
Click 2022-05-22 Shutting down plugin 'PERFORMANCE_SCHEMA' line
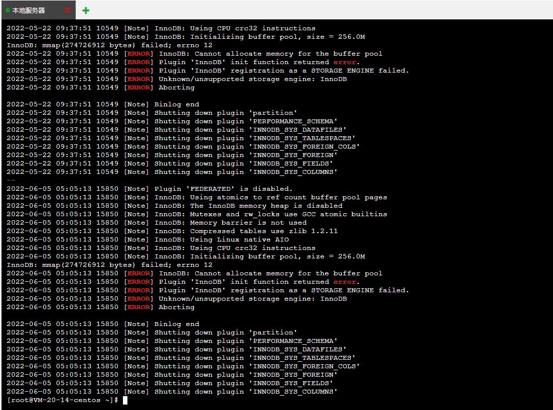coord(172,121)
